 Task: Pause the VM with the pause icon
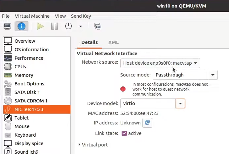[x=55, y=26]
